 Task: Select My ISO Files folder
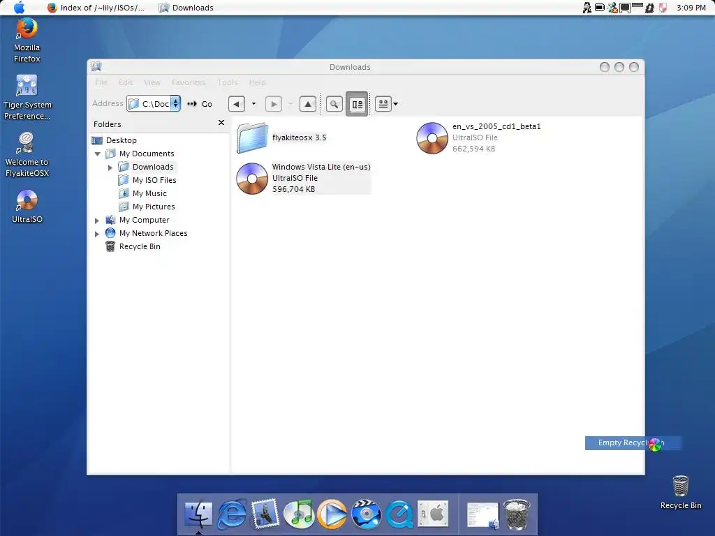coord(154,180)
